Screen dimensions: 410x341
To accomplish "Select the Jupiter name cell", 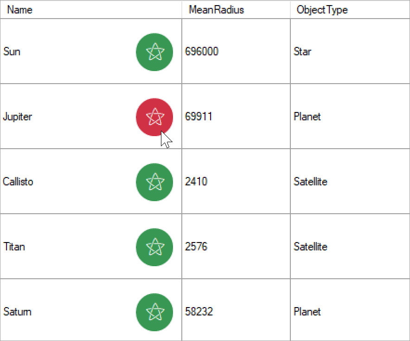I will point(18,117).
